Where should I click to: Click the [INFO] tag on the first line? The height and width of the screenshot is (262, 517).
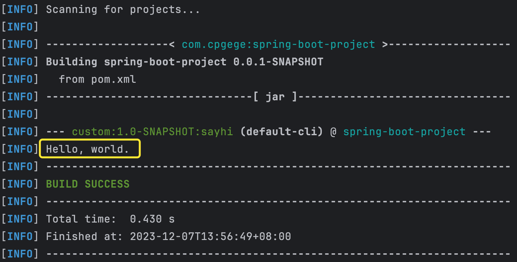coord(20,10)
